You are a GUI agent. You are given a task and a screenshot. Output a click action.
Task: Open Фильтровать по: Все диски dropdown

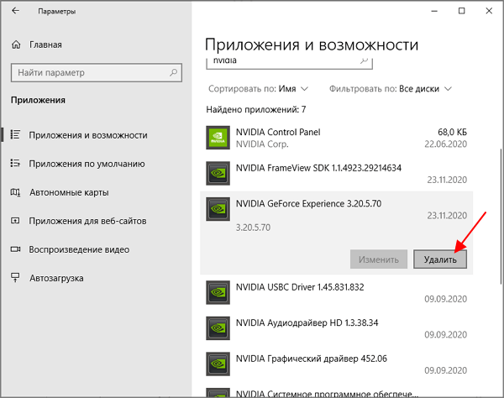(391, 89)
